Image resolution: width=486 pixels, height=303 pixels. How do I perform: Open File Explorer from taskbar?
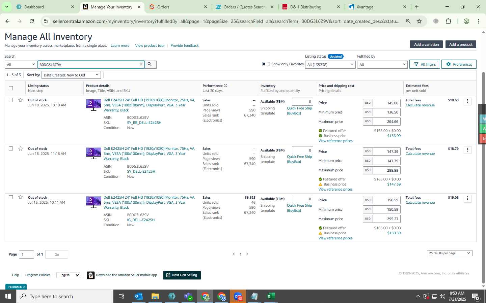(155, 296)
